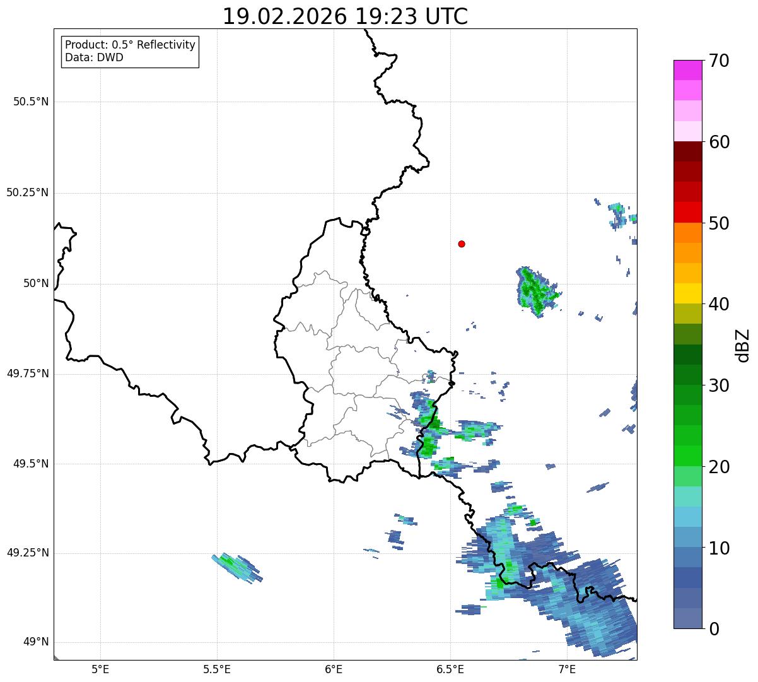This screenshot has height=682, width=758.
Task: Click the 50°N latitude label
Action: 36,284
